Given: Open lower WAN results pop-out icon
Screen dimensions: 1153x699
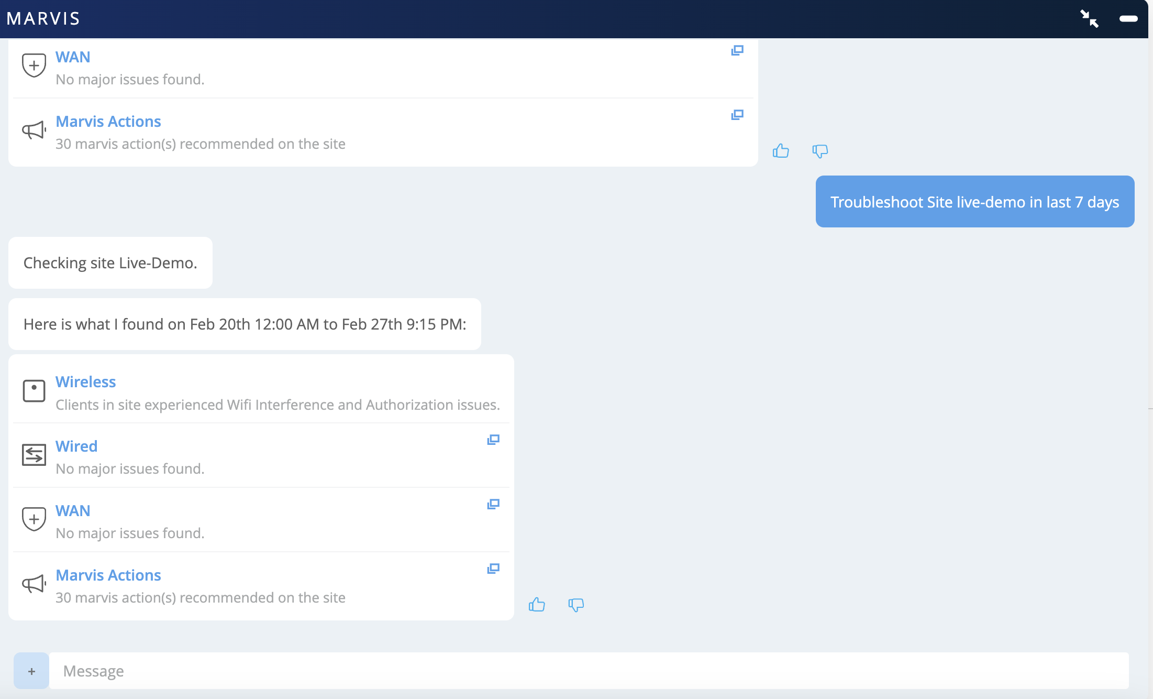Looking at the screenshot, I should point(493,504).
